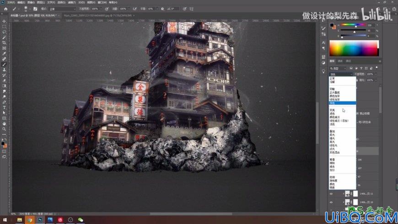The height and width of the screenshot is (224, 398).
Task: Open the Paragraph panel icon
Action: point(323,48)
